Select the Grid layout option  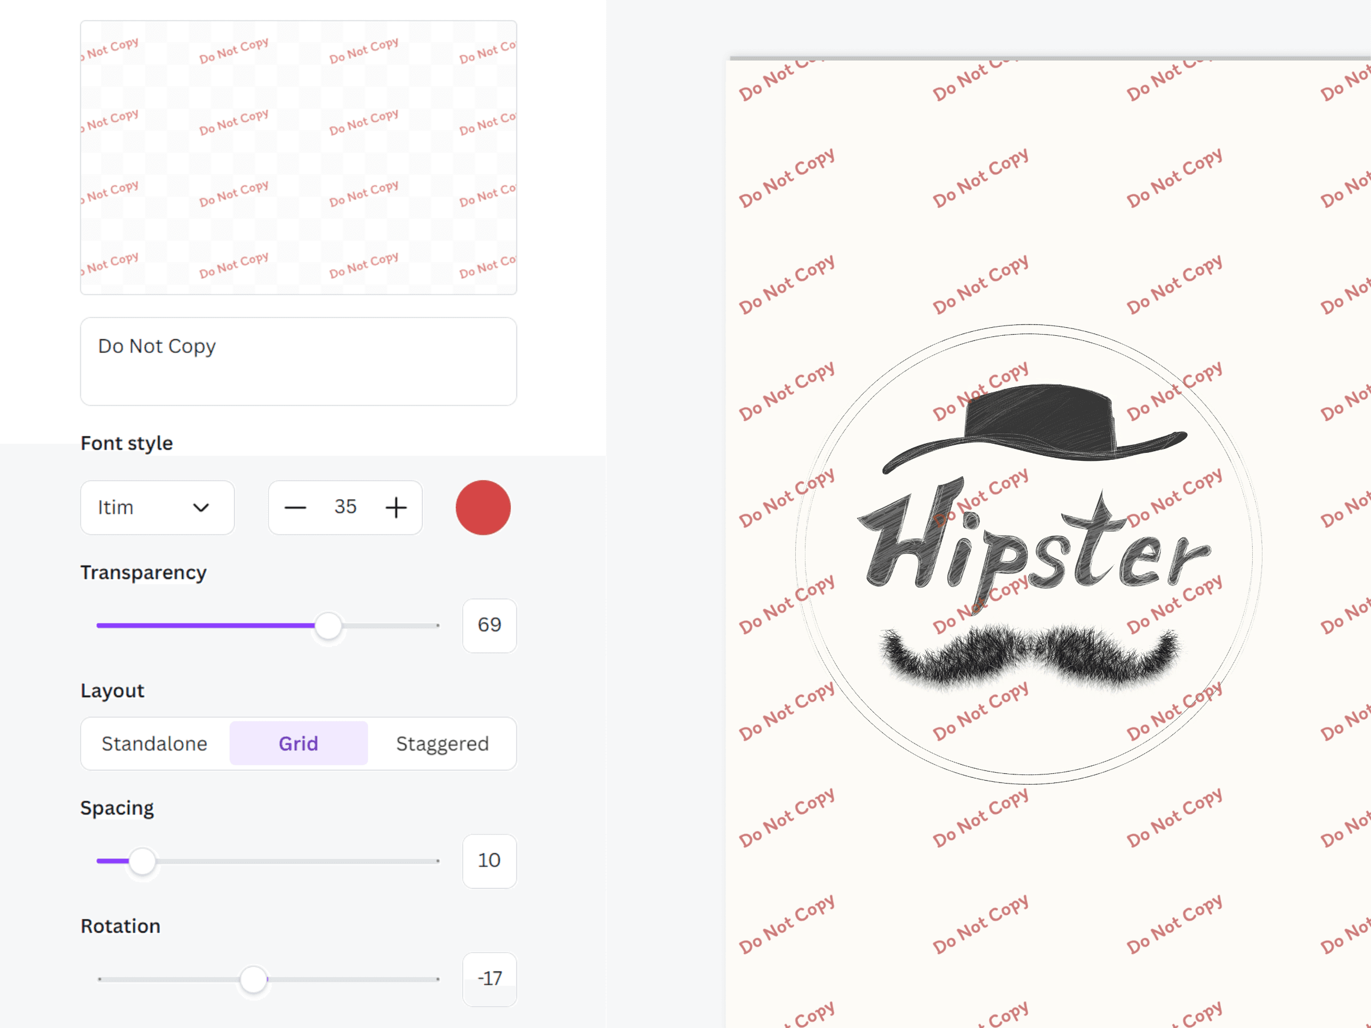[x=299, y=744]
